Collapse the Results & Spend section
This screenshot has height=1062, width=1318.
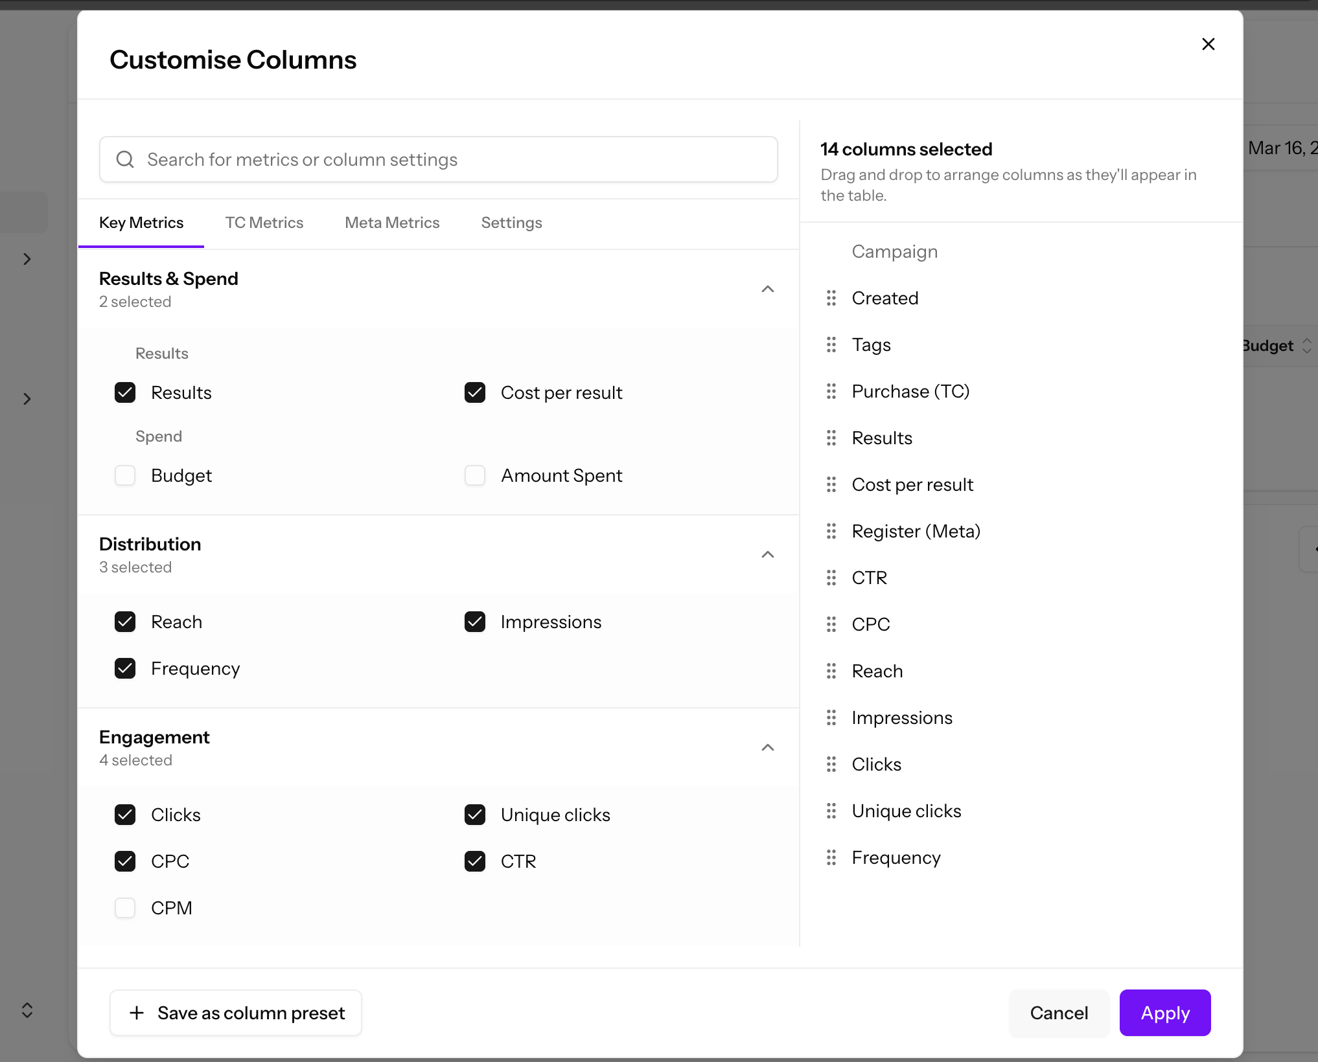(x=767, y=289)
